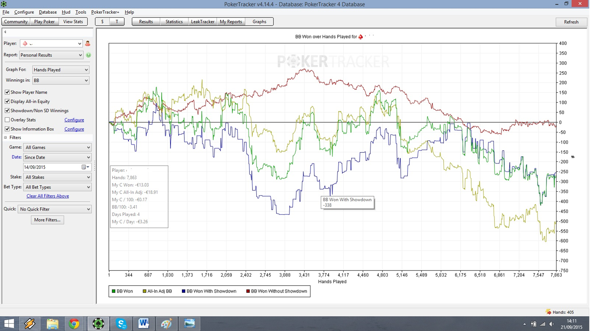Switch to the LeakTracker tab
Viewport: 590px width, 331px height.
point(203,22)
